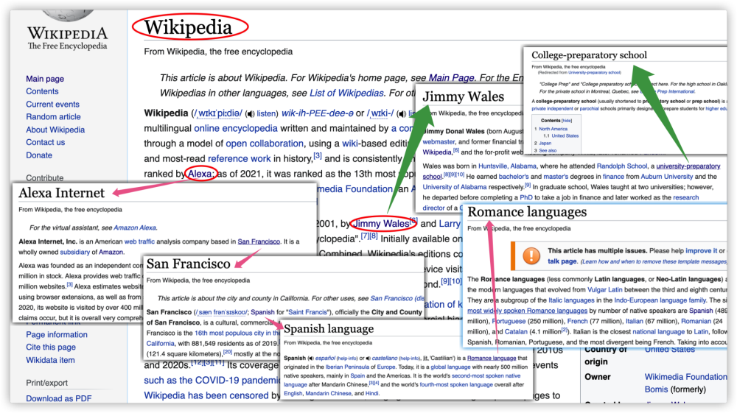
Task: Click 'North America' in the Contents box
Action: point(553,129)
